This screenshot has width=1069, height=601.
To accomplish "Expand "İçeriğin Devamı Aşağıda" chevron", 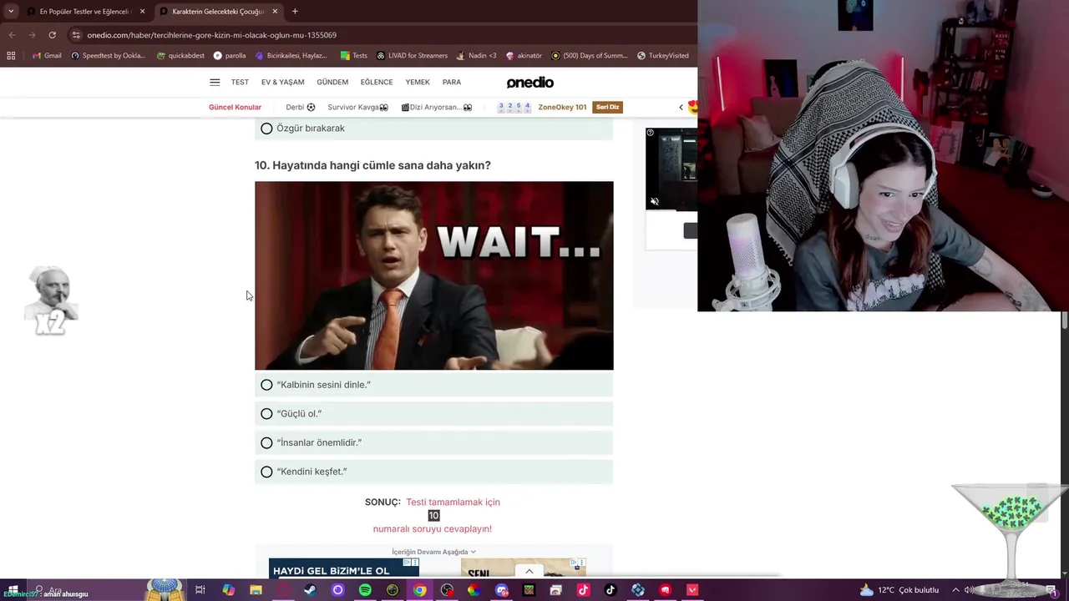I will [x=473, y=552].
